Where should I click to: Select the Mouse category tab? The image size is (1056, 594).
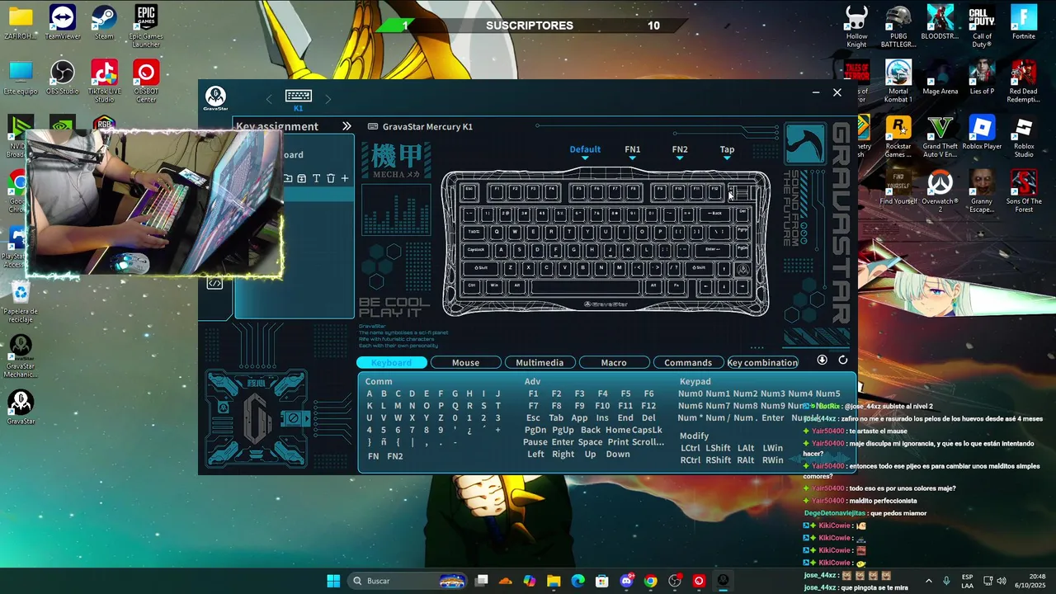coord(465,362)
